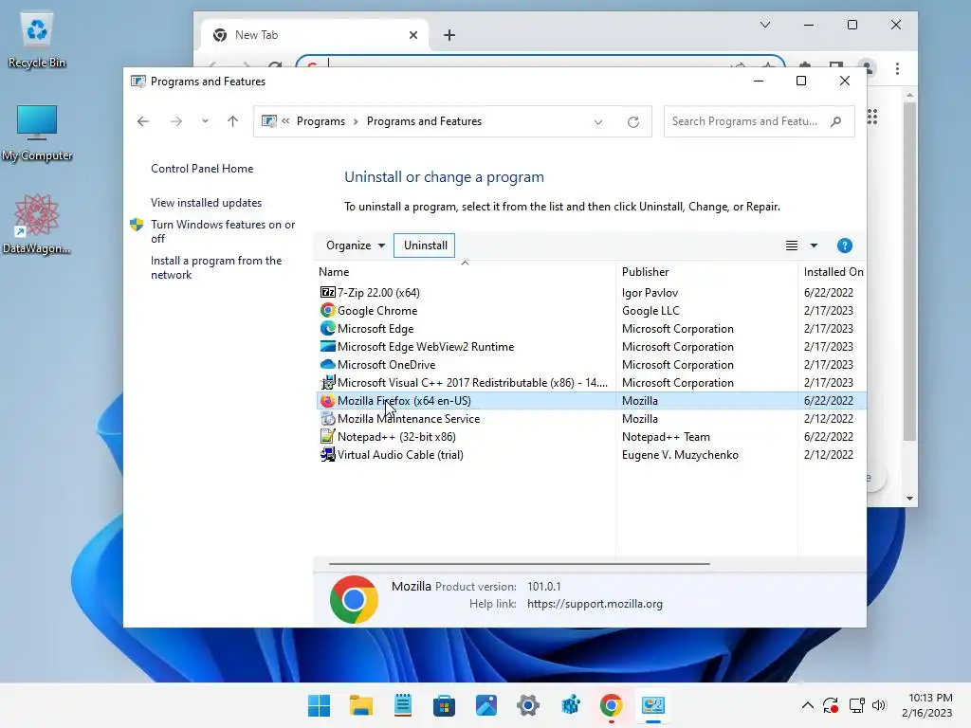
Task: Open recent locations dropdown arrow
Action: coord(205,121)
